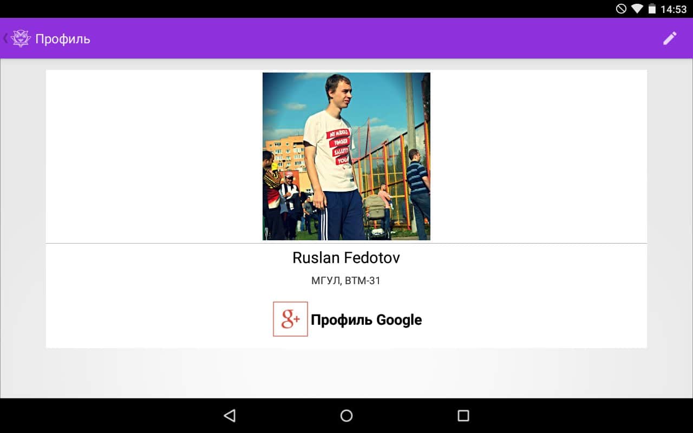Tap the МГУЛ, ВТМ-31 group label
Screen dimensions: 693x433
(x=346, y=281)
